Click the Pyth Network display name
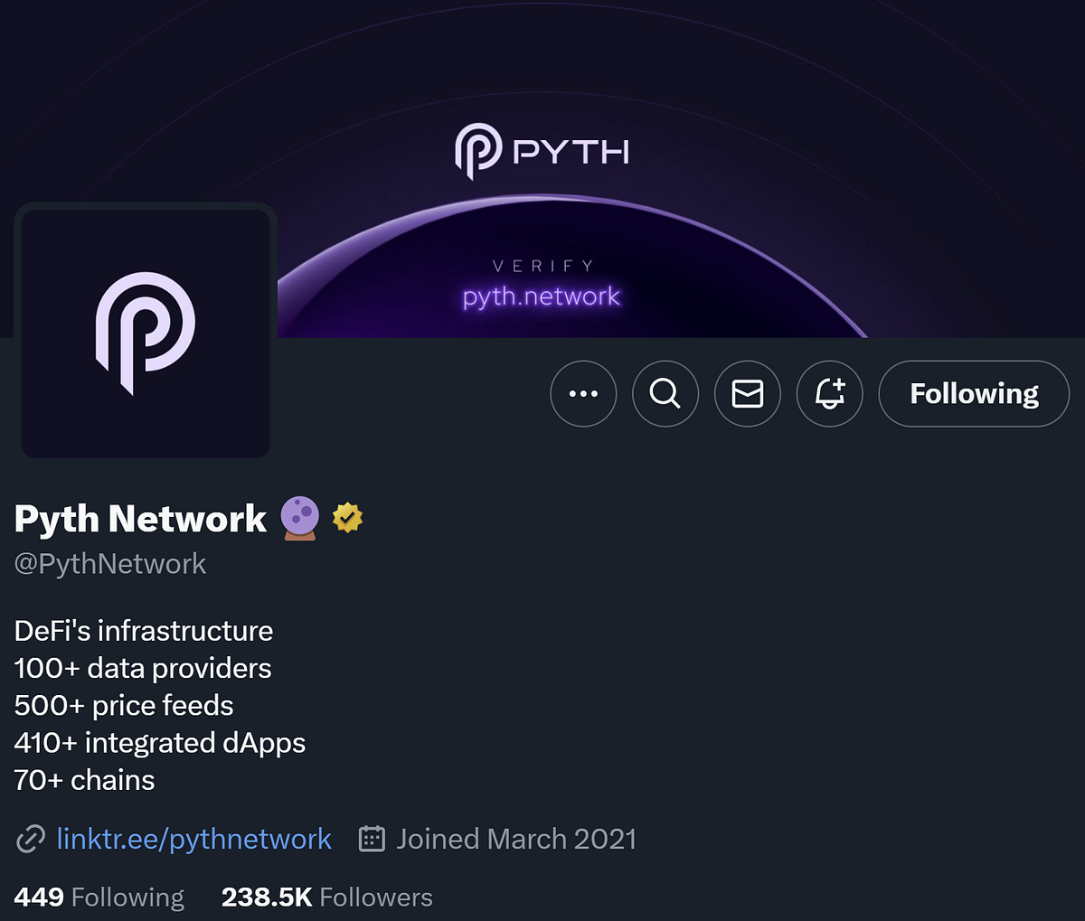 click(138, 517)
